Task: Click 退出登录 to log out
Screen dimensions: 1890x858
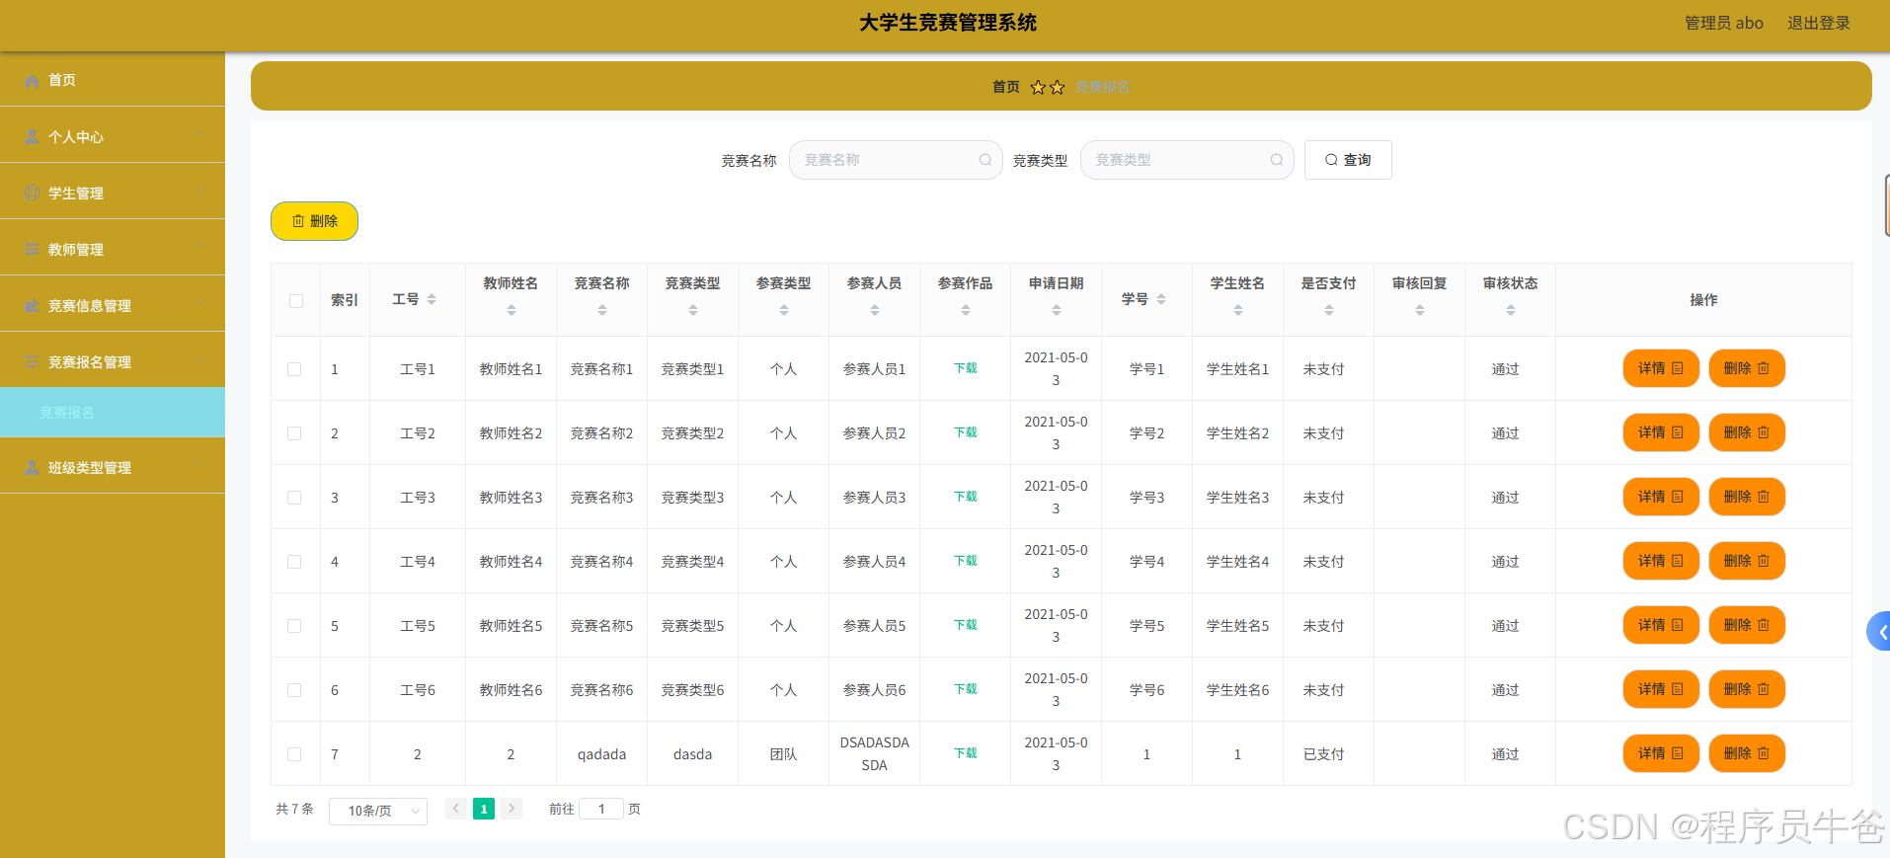Action: (1819, 23)
